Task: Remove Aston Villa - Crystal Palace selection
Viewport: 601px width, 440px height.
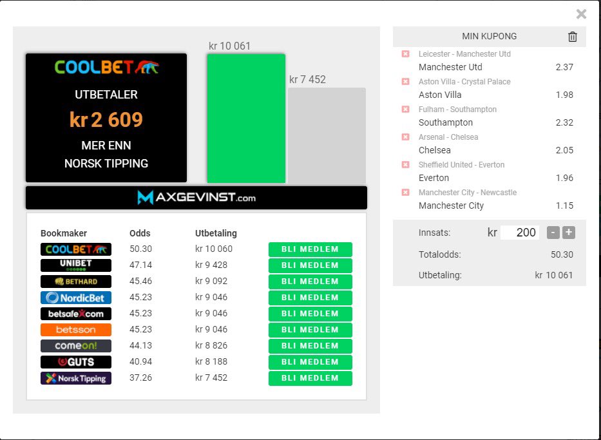Action: click(x=405, y=82)
